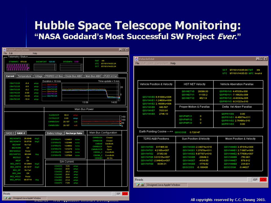
Task: Click ISP indicator in VehicleOrbit status bar
Action: [x=255, y=180]
